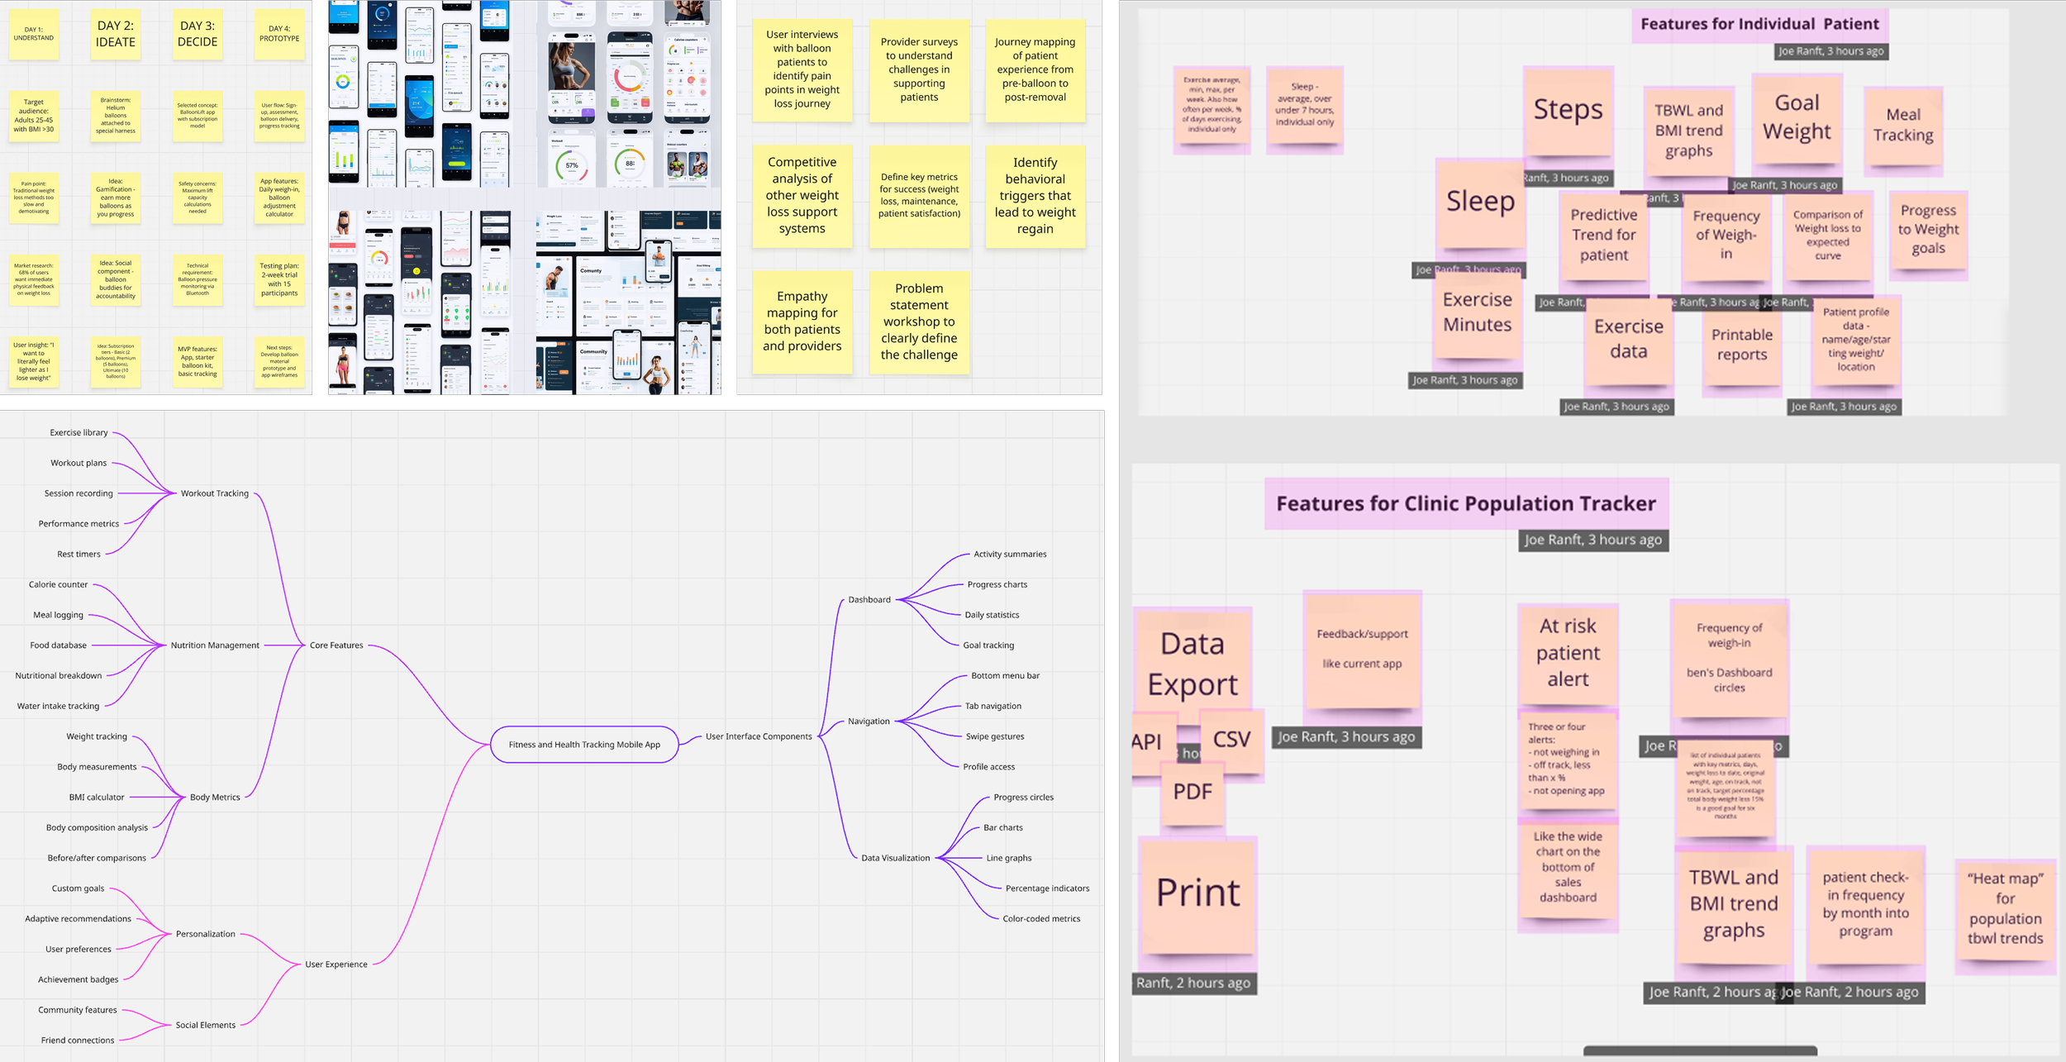
Task: Select the 'Workout Tracking' branch node
Action: 215,493
